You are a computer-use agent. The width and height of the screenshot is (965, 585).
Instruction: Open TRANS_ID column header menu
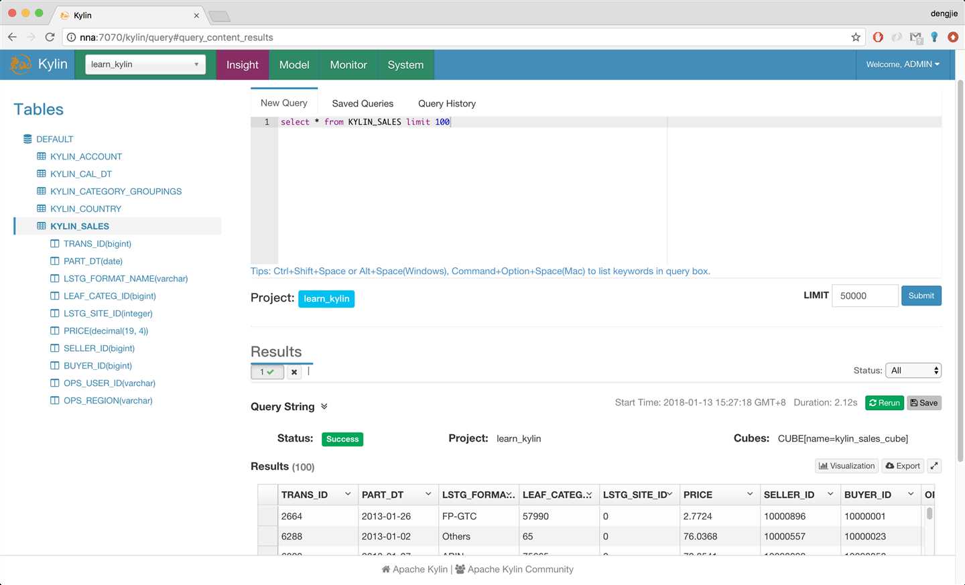click(348, 495)
